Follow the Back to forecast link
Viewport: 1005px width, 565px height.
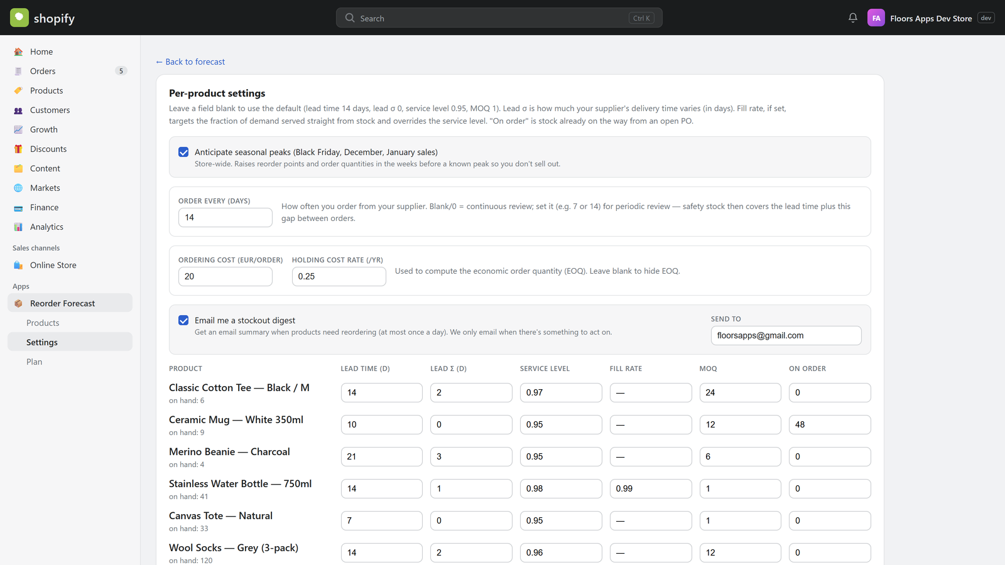pos(190,62)
